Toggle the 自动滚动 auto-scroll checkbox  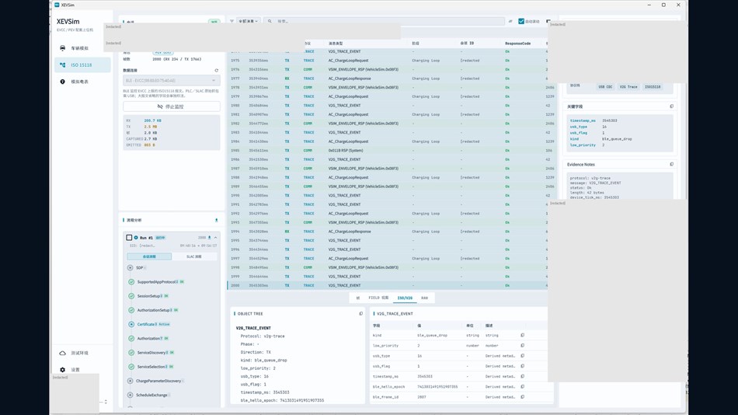(521, 21)
